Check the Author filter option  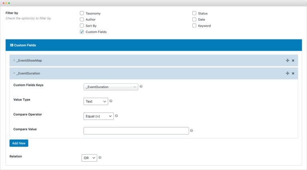tap(82, 19)
